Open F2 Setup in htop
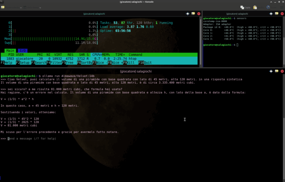Viewport: 285px width, 182px height. coord(23,62)
